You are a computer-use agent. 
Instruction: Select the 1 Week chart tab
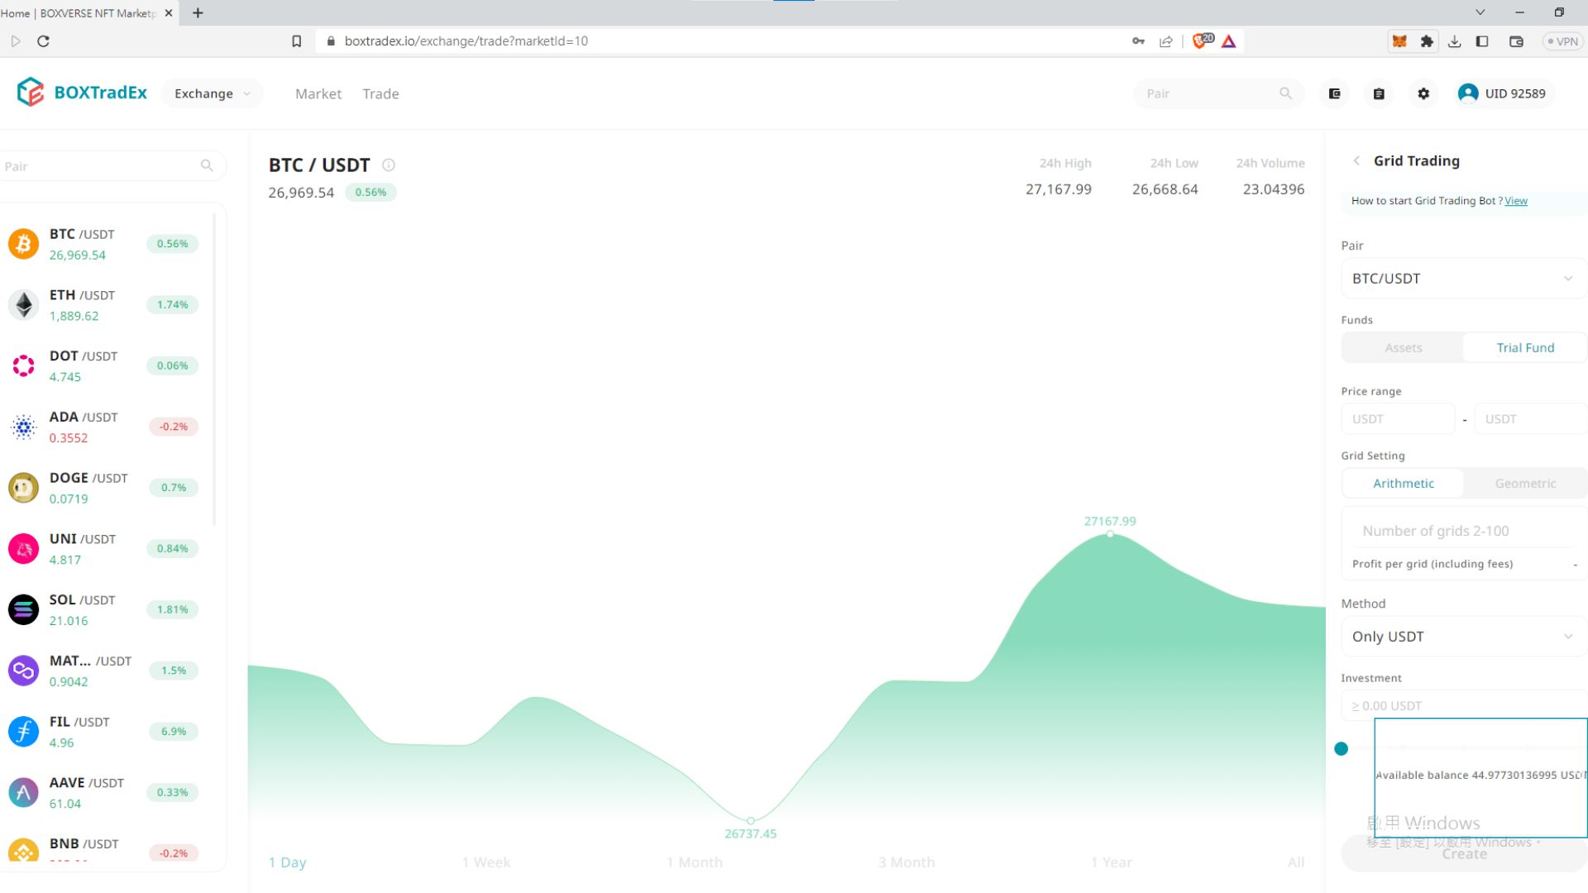coord(486,862)
